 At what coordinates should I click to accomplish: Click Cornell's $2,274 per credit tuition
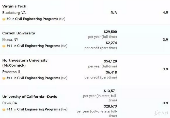coord(111,43)
